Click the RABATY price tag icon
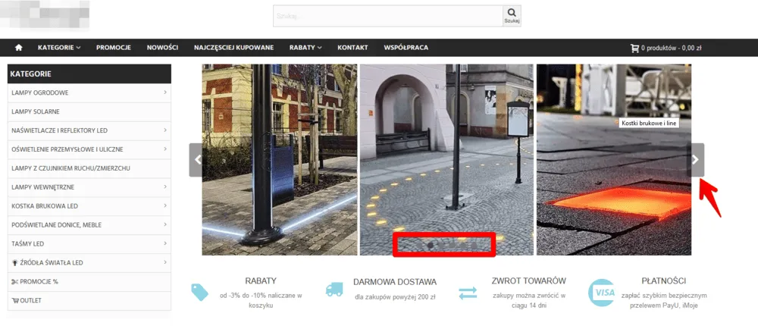Image resolution: width=758 pixels, height=326 pixels. [199, 292]
